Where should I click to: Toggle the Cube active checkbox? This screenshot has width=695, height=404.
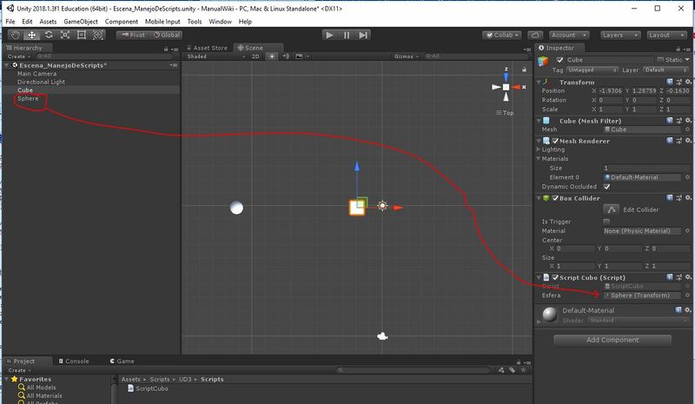click(559, 60)
